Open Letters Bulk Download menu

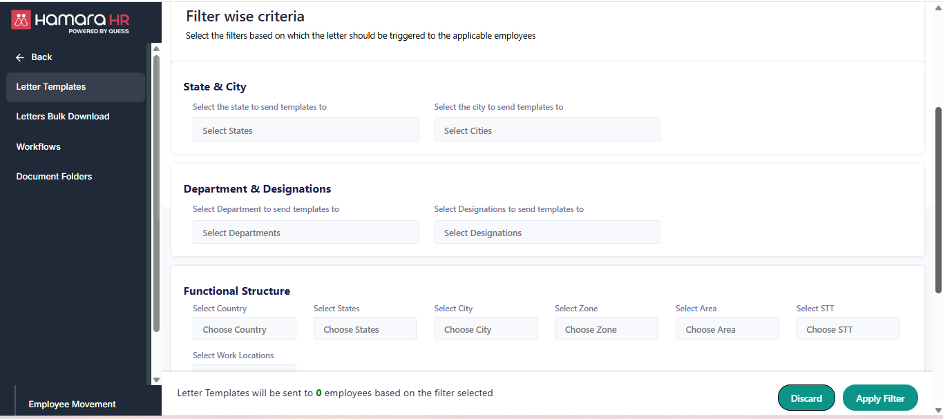[63, 117]
